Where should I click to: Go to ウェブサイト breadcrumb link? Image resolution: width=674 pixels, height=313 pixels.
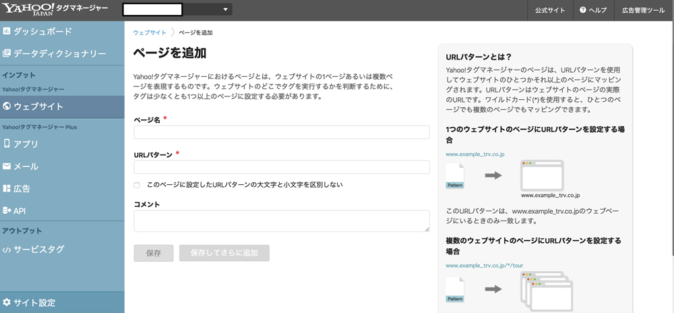point(150,32)
